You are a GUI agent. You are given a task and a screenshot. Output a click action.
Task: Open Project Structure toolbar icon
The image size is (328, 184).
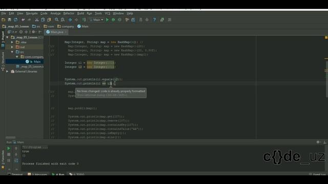click(x=133, y=20)
